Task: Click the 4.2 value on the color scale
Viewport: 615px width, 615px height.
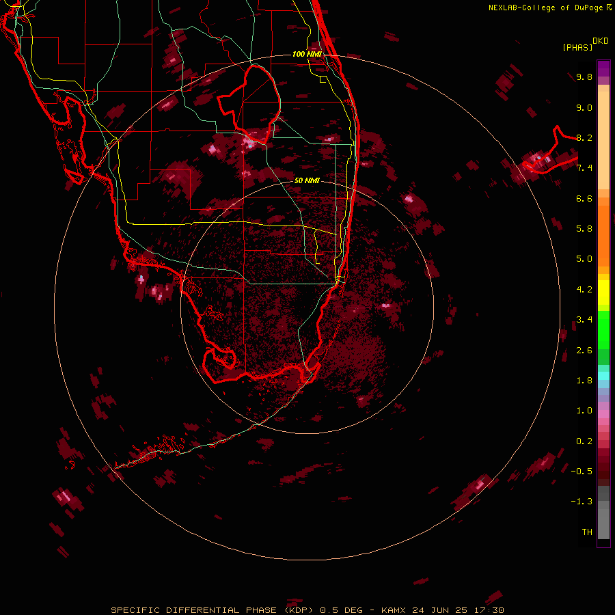Action: (584, 290)
